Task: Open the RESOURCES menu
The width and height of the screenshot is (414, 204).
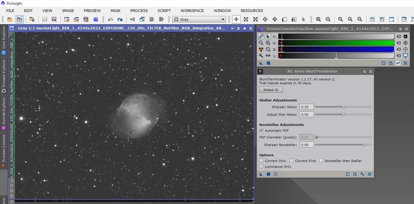Action: point(252,11)
